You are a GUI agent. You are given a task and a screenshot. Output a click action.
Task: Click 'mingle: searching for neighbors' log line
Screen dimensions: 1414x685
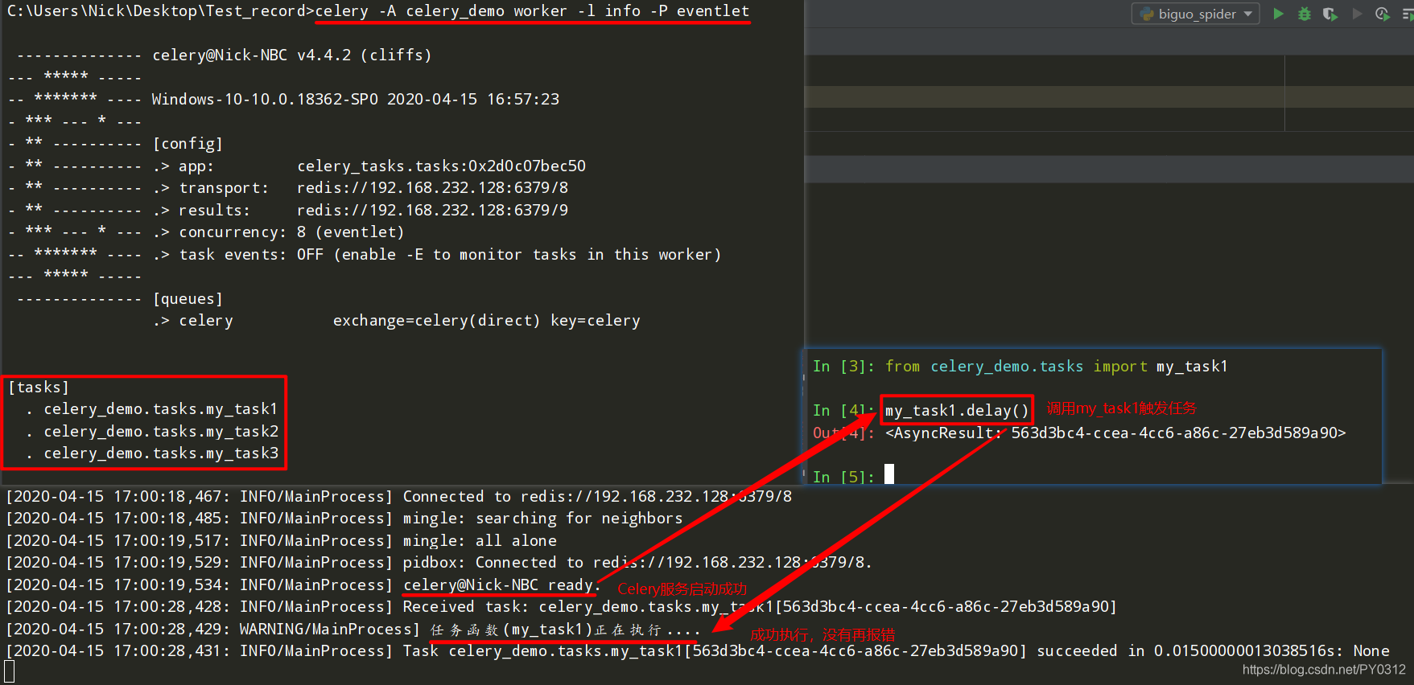344,519
